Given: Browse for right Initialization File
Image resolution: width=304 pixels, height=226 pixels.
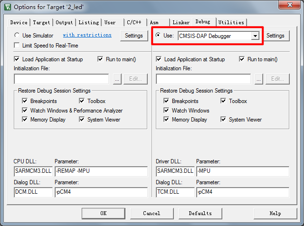Looking at the screenshot, I should (x=259, y=79).
